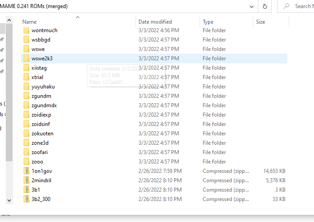Select the zgundmdx folder name
The height and width of the screenshot is (222, 314).
[44, 105]
